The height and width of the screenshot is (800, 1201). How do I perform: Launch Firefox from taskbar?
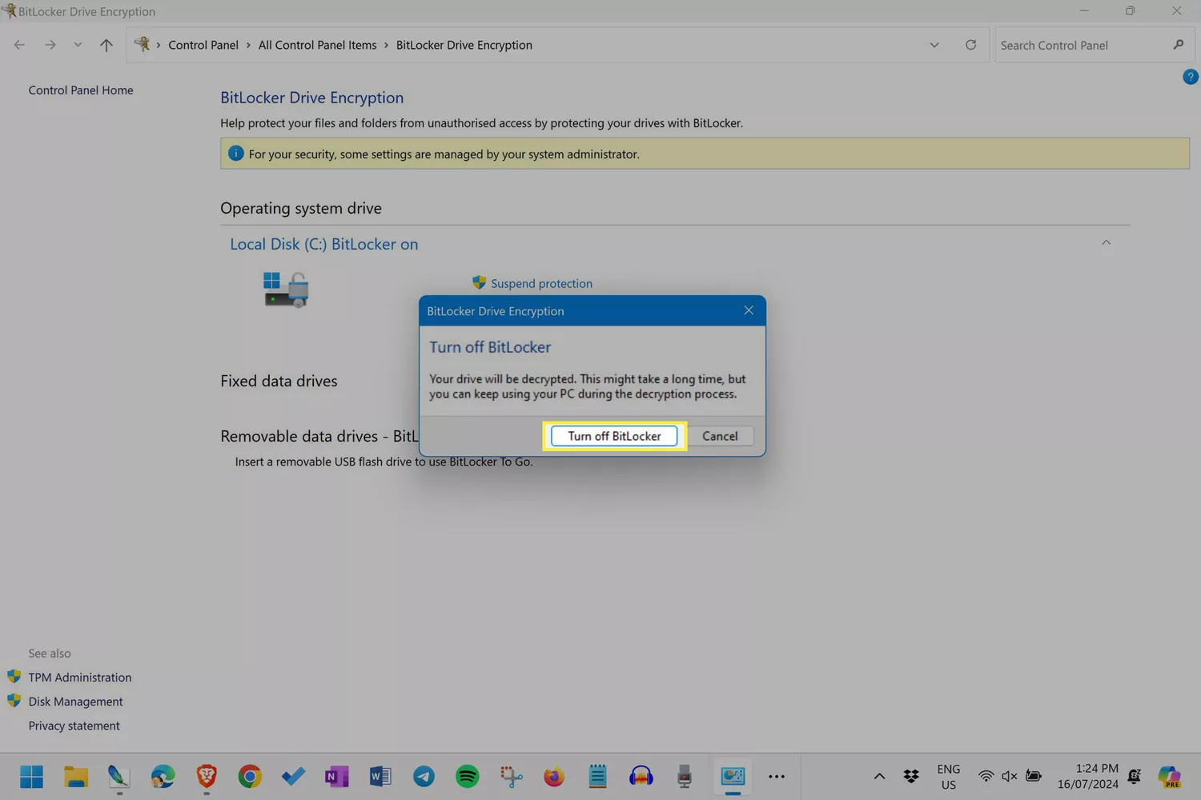click(554, 777)
